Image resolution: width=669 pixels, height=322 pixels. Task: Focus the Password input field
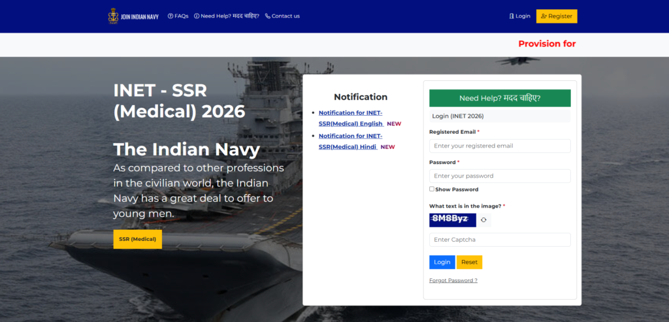tap(500, 176)
